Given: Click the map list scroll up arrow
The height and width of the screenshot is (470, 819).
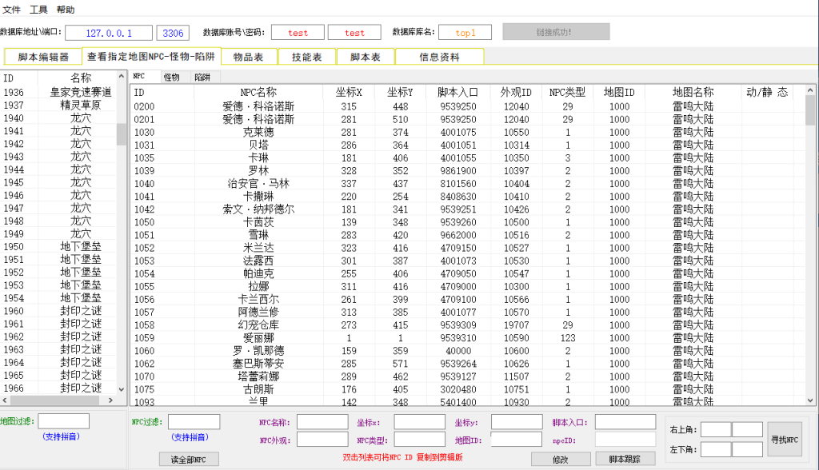Looking at the screenshot, I should click(x=122, y=76).
